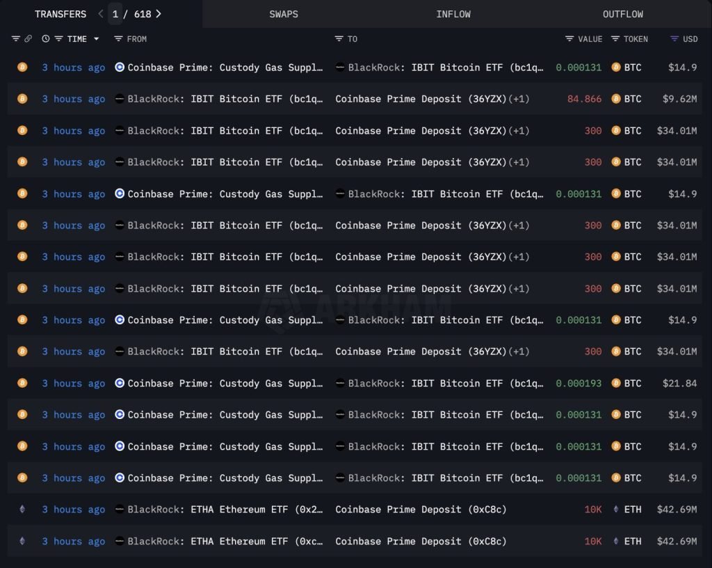The image size is (712, 568).
Task: Click the filter icon beside the link icon
Action: coord(16,39)
